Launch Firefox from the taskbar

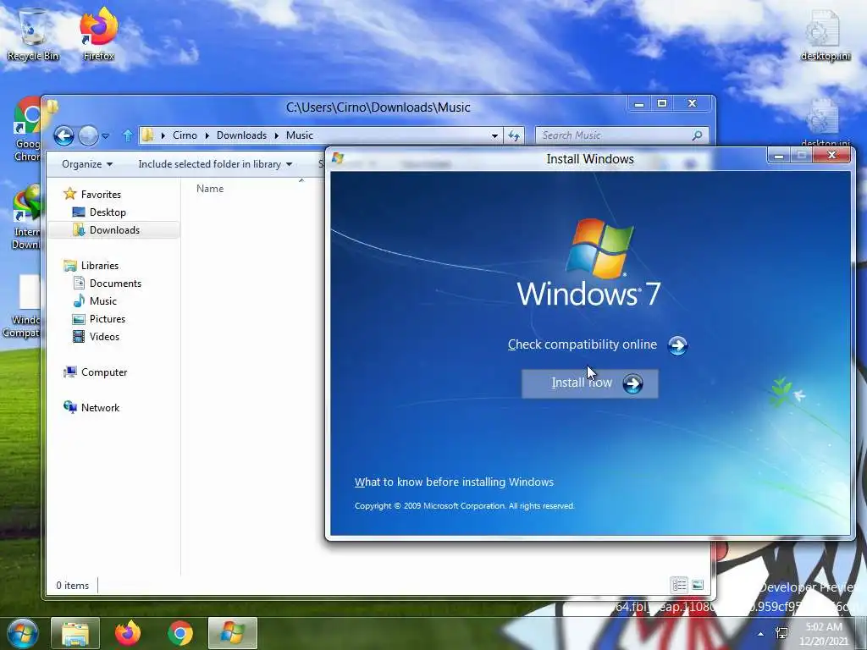pos(128,633)
